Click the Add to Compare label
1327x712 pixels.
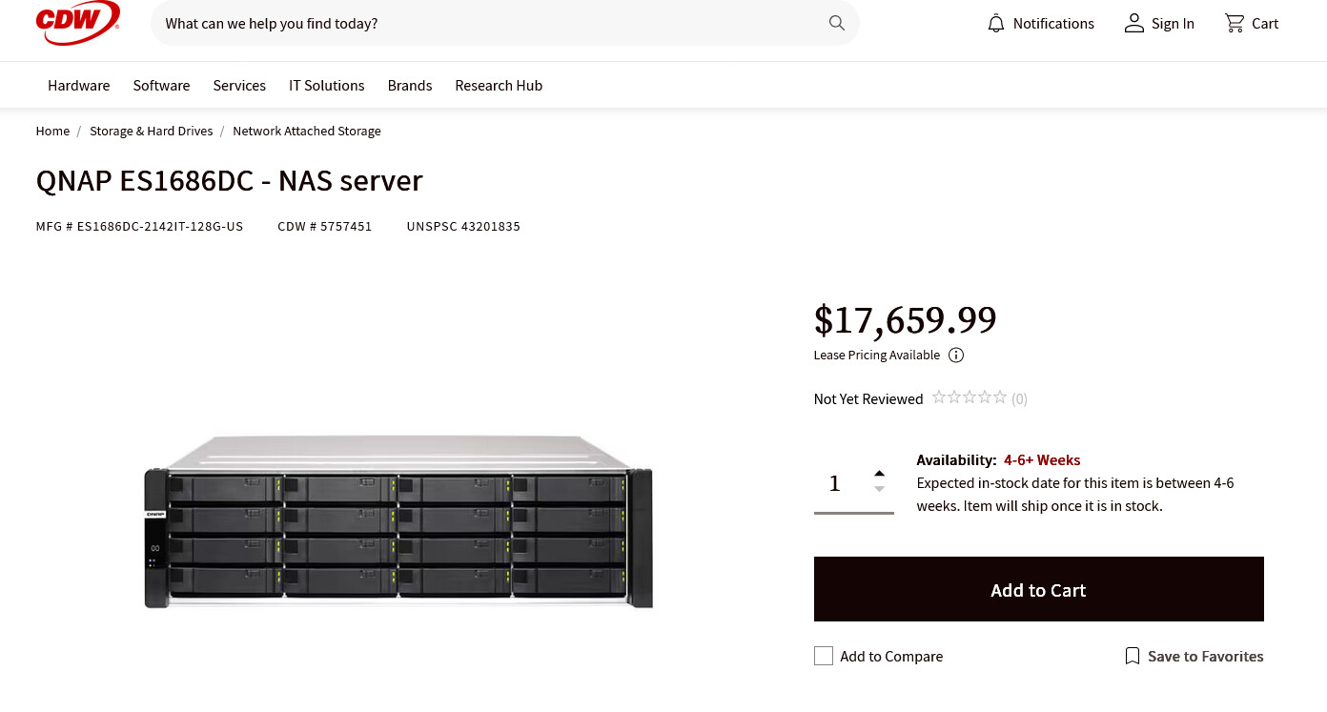click(x=891, y=656)
